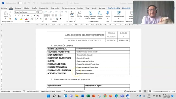Viewport: 176px width, 99px height.
Task: Click the Buscar search box
Action: (91, 3)
